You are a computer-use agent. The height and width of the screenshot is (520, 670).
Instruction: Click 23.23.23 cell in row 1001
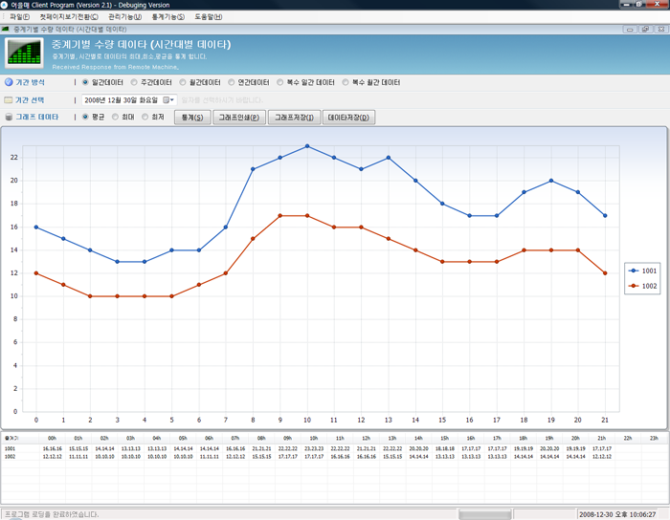tap(314, 448)
